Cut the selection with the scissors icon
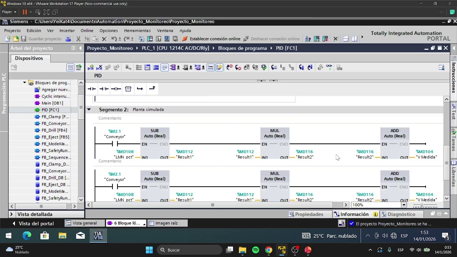Image resolution: width=457 pixels, height=257 pixels. pos(78,39)
